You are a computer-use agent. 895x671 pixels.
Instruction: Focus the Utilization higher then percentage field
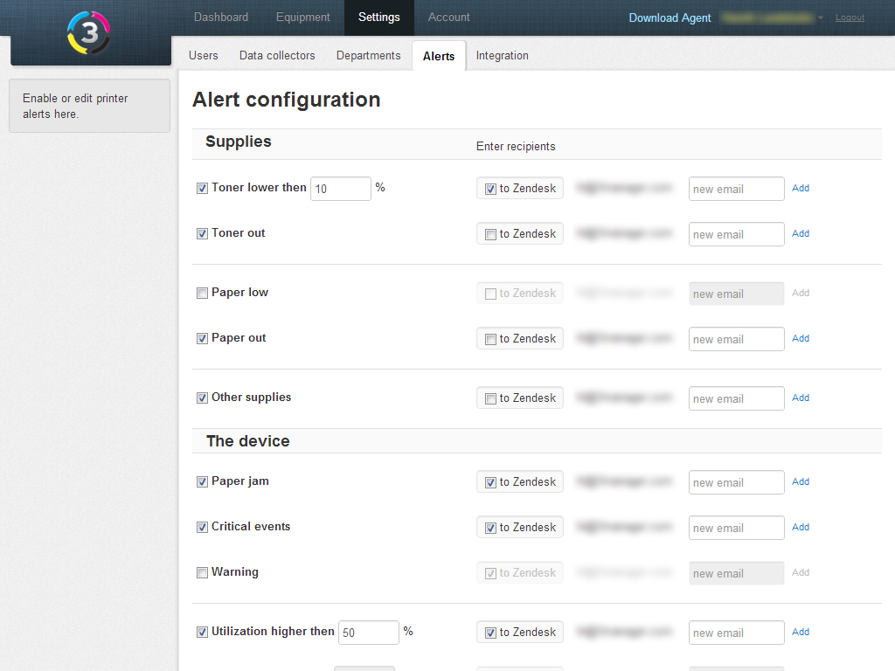(368, 633)
